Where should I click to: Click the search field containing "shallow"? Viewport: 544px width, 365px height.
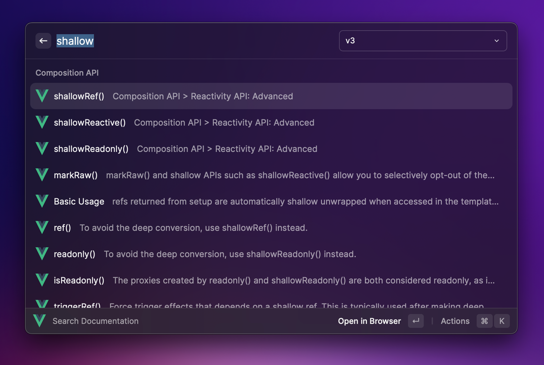[197, 41]
